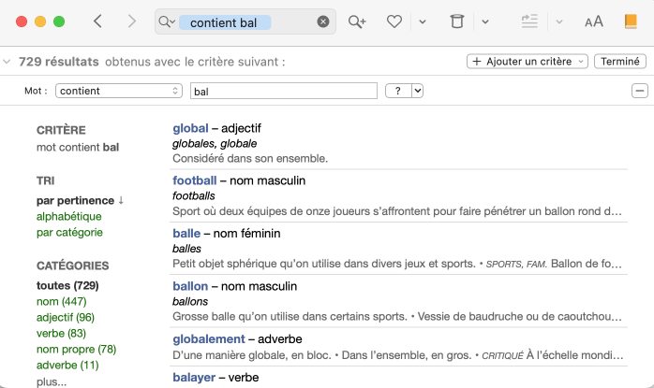Click the 'Terminé' button
The image size is (654, 388).
[620, 62]
